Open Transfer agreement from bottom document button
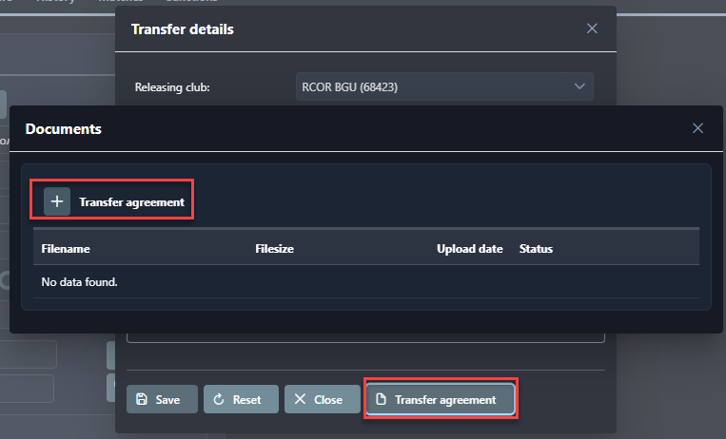 pyautogui.click(x=441, y=399)
